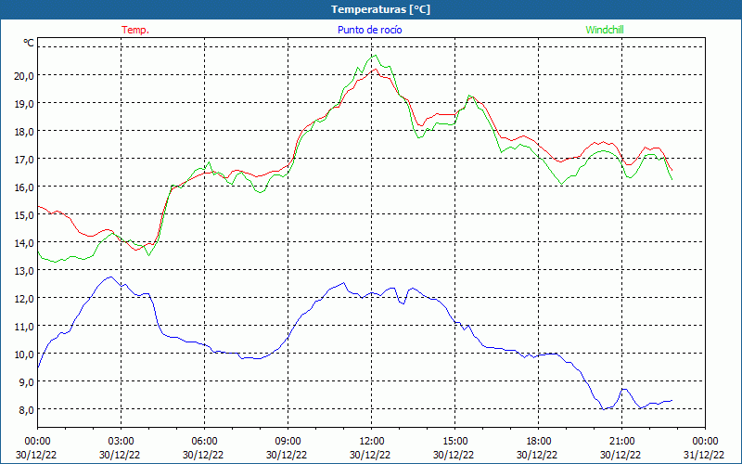The height and width of the screenshot is (464, 742).
Task: Click the Temperaturas [°C] chart title
Action: 380,9
